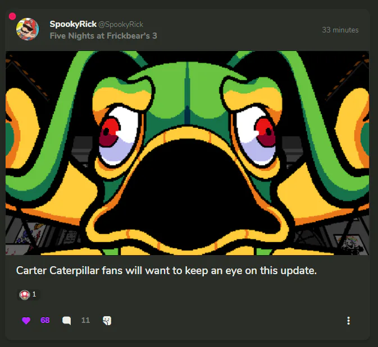This screenshot has width=378, height=347.
Task: View the 68 likes count list
Action: pyautogui.click(x=45, y=320)
